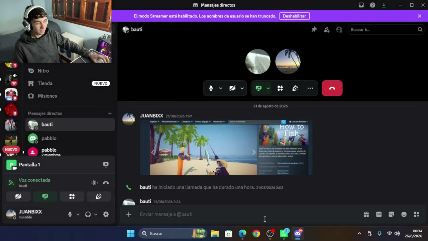
Task: Open the taskbar clock showing 00:34
Action: pyautogui.click(x=413, y=234)
